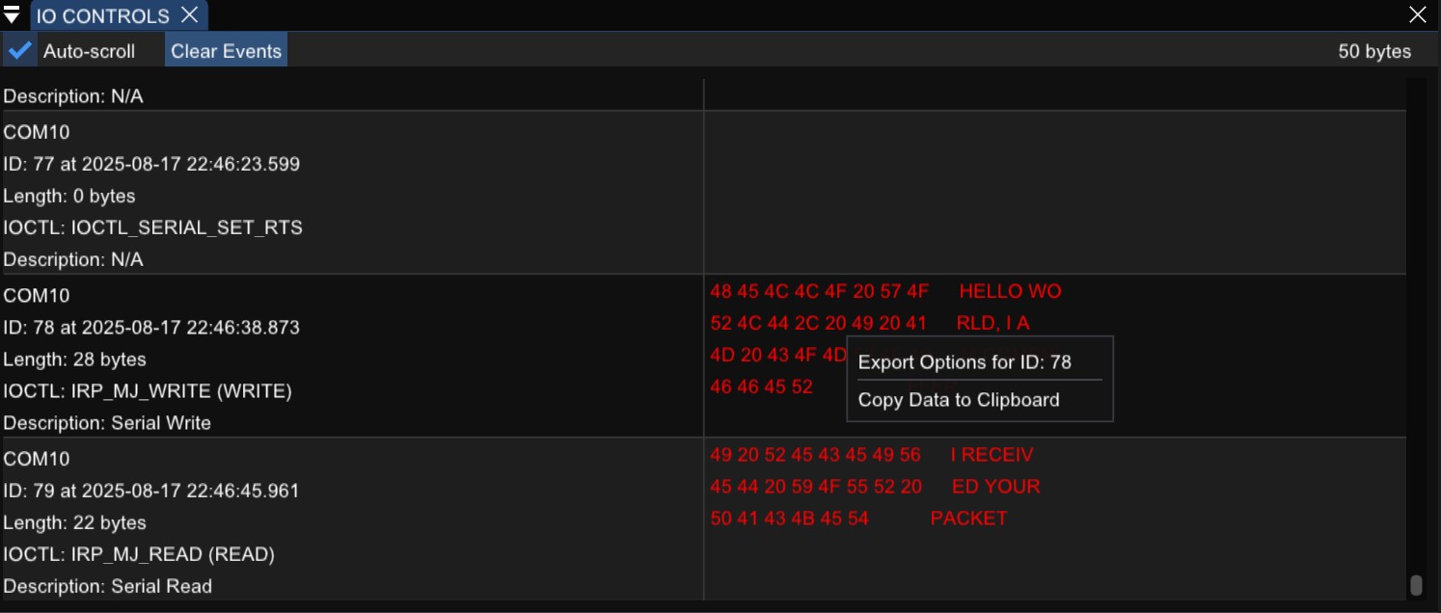The image size is (1441, 613).
Task: Click Description: N/A under SET_RTS event
Action: (73, 259)
